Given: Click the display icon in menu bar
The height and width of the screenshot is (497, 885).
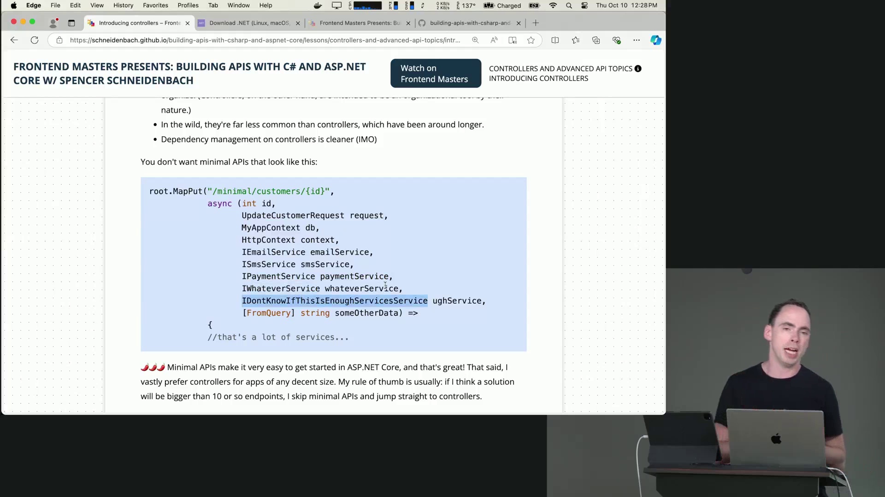Looking at the screenshot, I should coord(337,6).
